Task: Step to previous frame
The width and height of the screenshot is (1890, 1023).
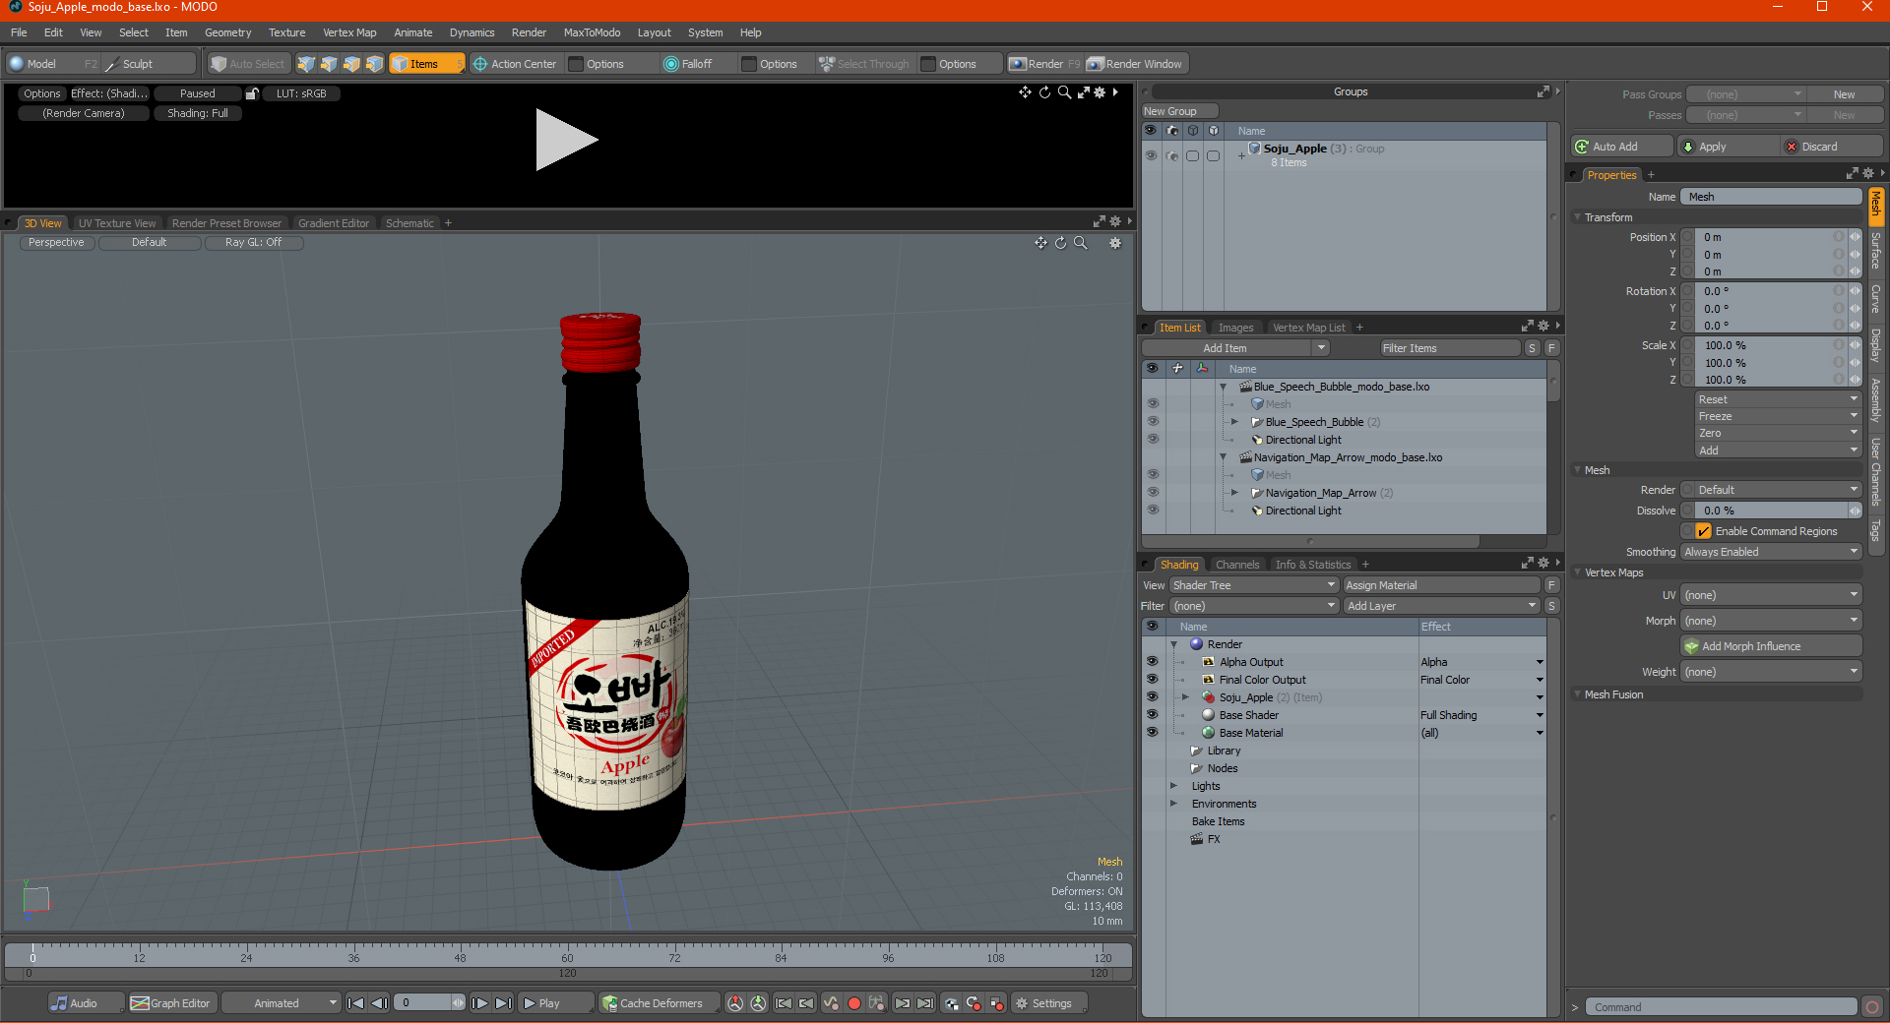Action: 379,1003
